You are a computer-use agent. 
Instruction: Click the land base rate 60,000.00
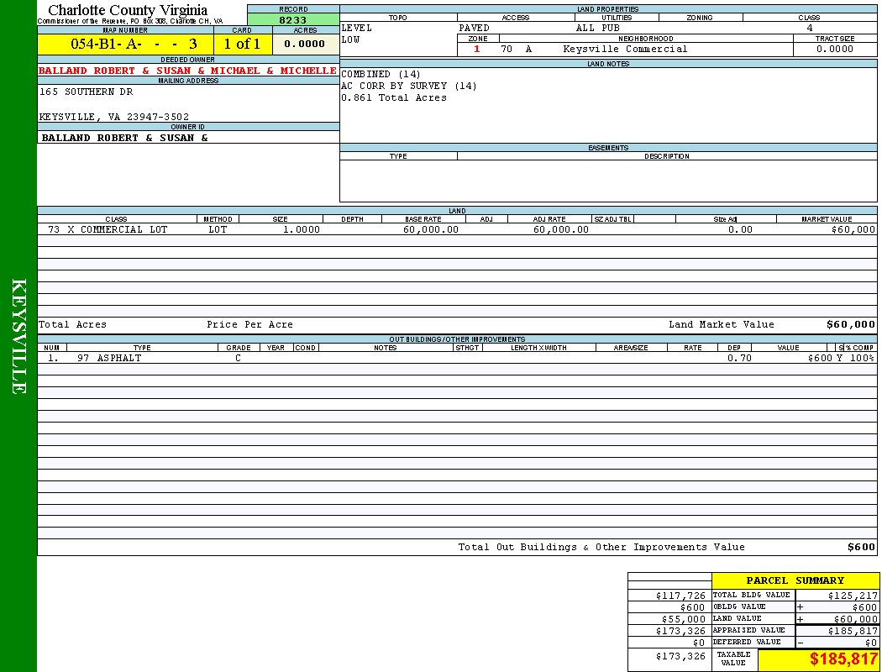[430, 229]
